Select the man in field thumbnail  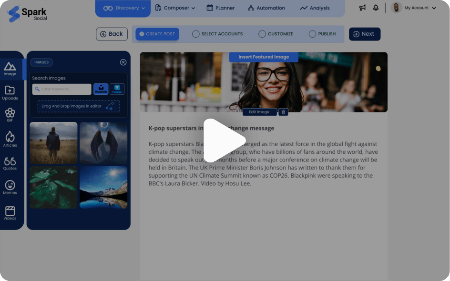click(54, 143)
